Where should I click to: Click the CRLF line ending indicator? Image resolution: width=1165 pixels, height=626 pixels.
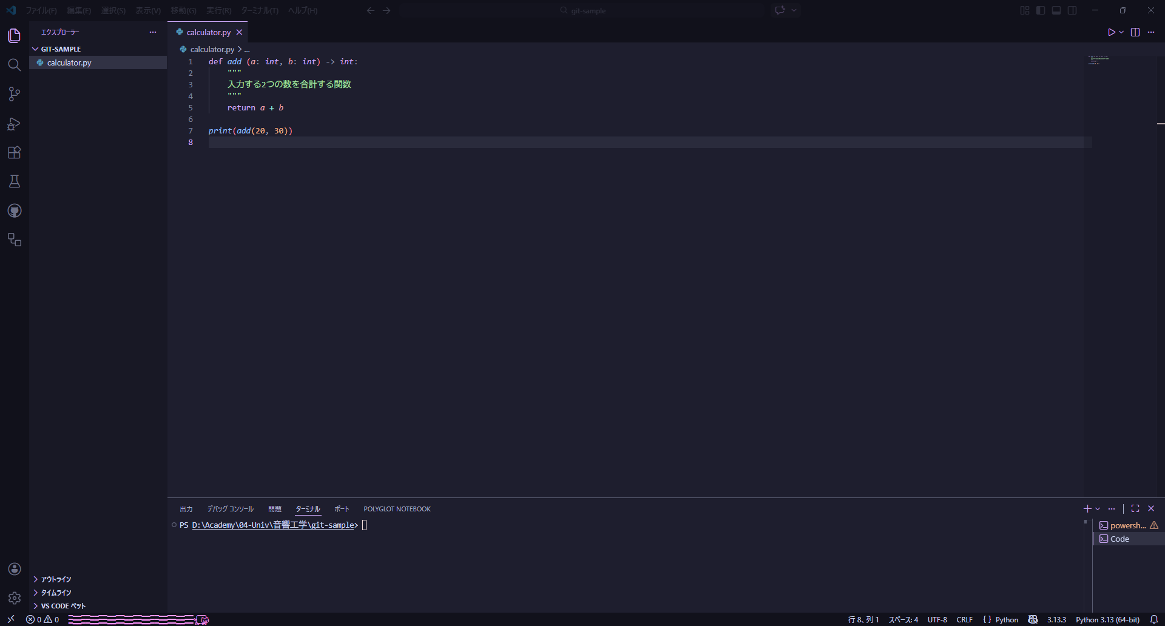pos(964,619)
